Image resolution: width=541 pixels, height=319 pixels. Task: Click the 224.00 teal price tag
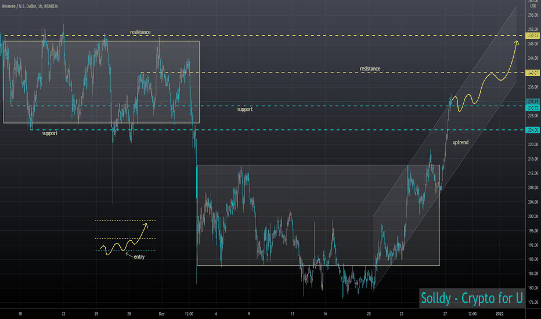(x=533, y=130)
